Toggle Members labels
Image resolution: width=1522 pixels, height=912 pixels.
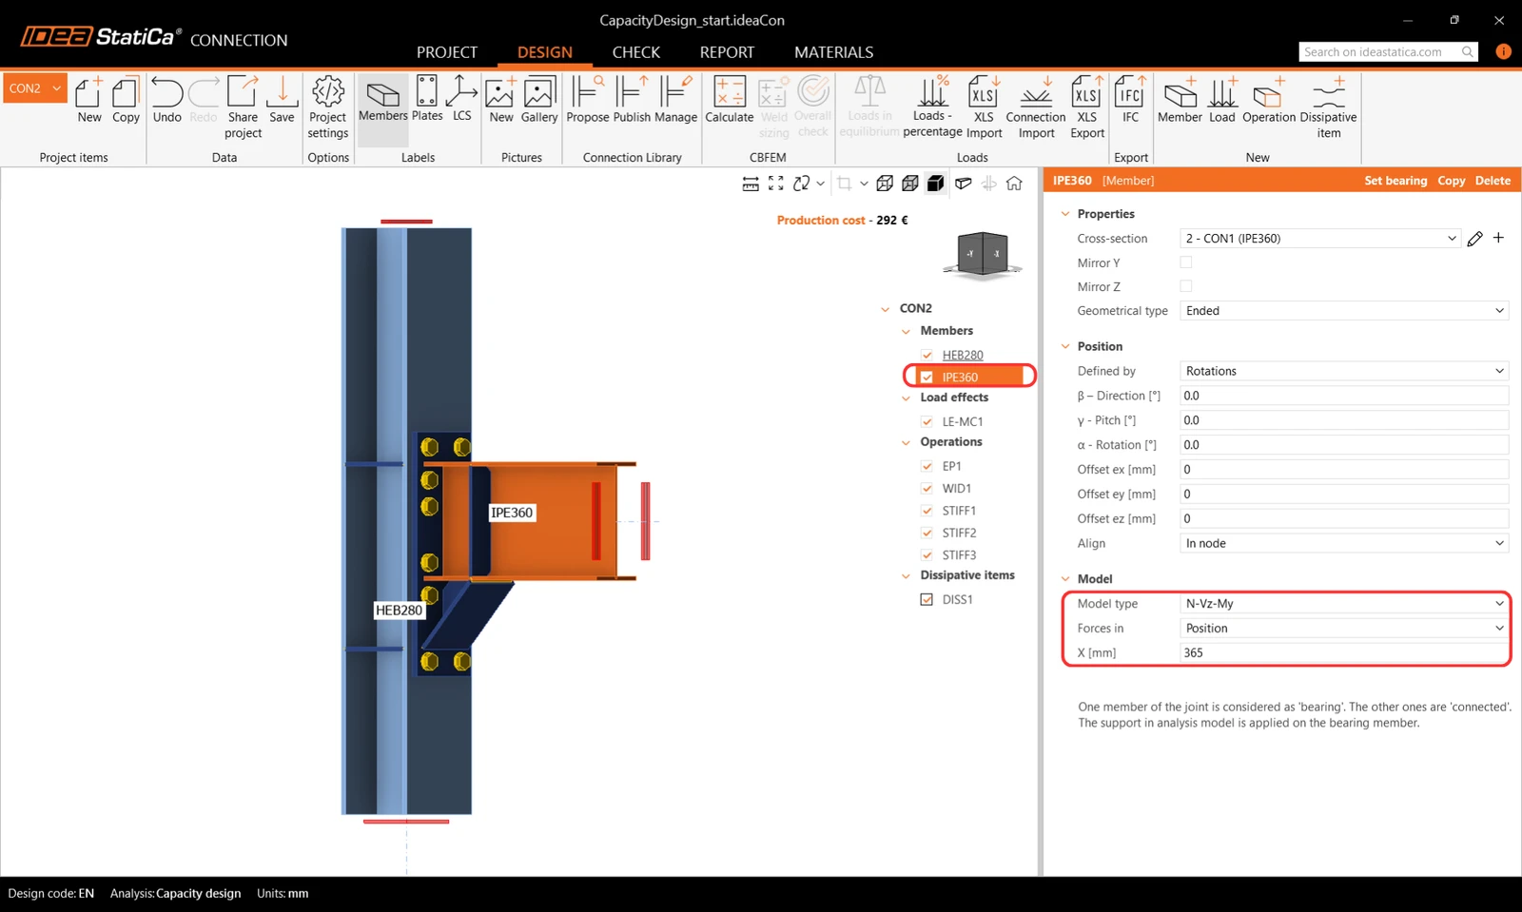[382, 100]
